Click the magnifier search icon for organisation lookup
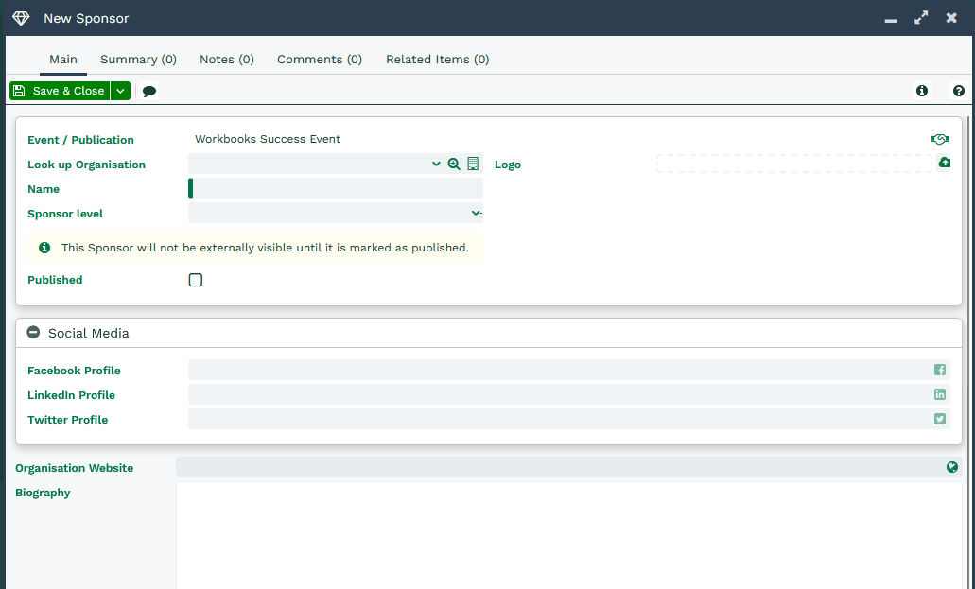Viewport: 975px width, 589px height. [454, 164]
